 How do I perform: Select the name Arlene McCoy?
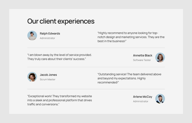tap(143, 97)
